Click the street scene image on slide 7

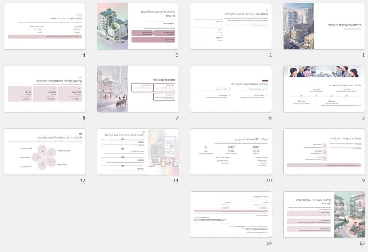pyautogui.click(x=112, y=89)
